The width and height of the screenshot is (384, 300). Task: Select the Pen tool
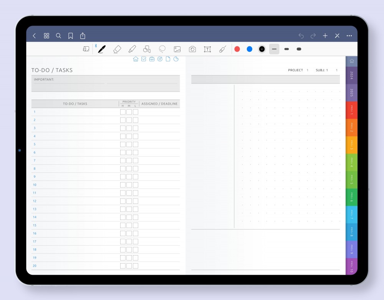pyautogui.click(x=102, y=49)
